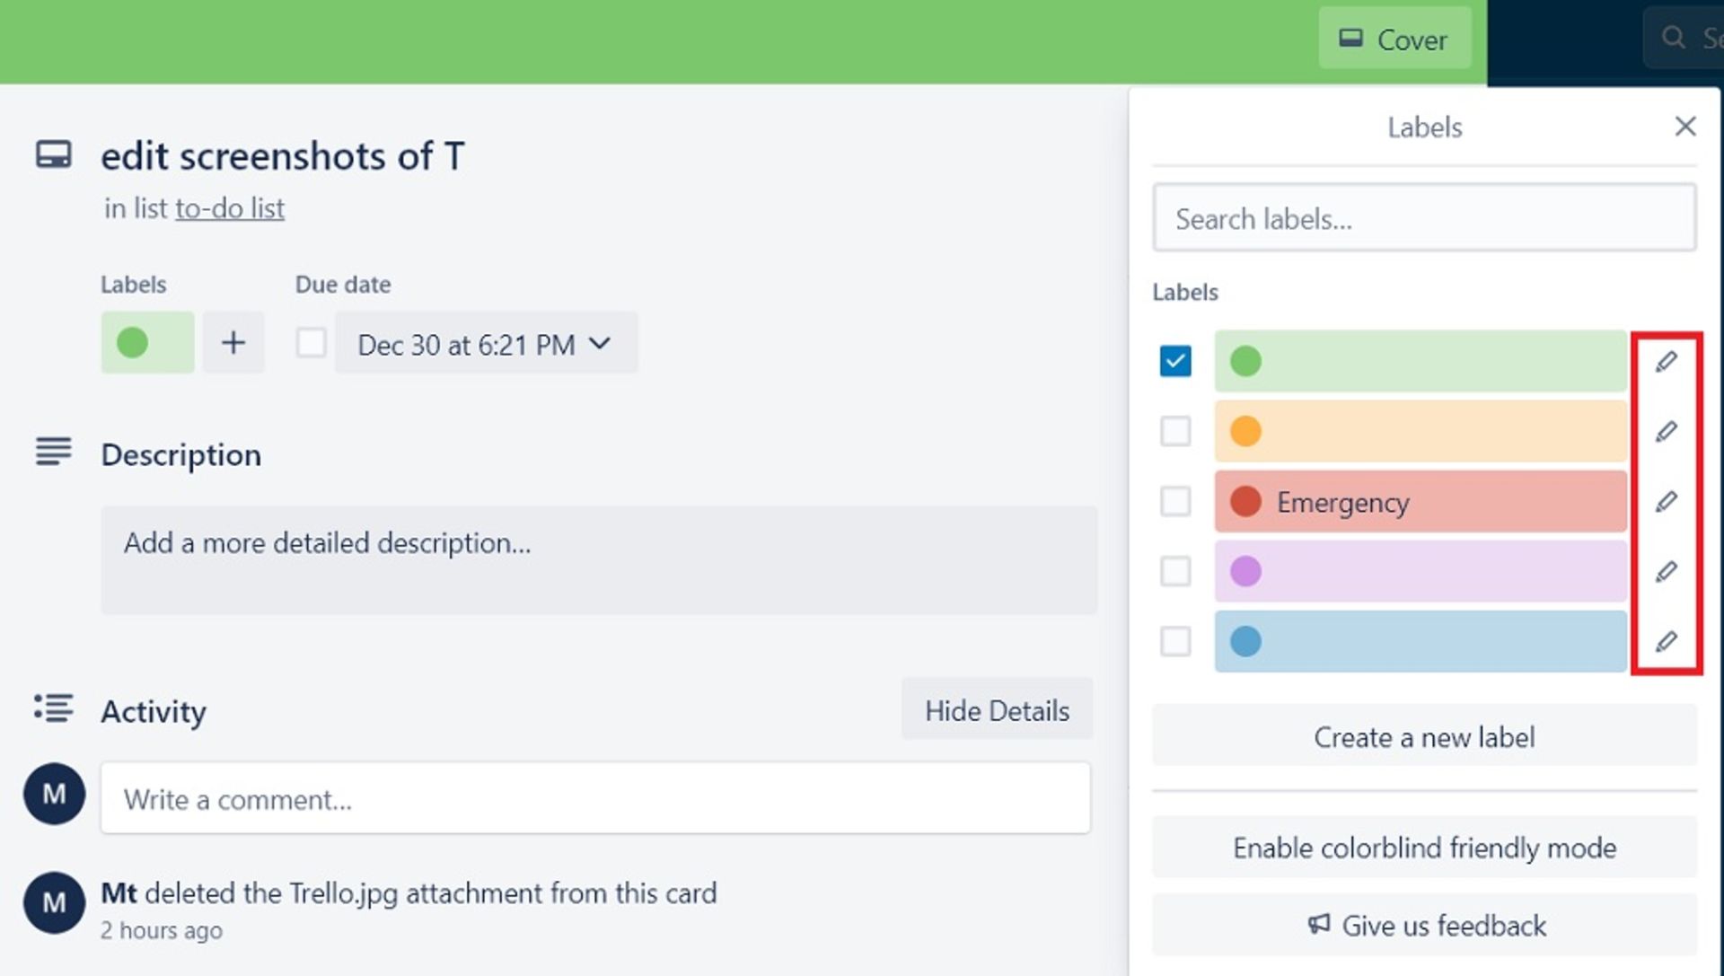
Task: Close the Labels popup panel
Action: pos(1685,127)
